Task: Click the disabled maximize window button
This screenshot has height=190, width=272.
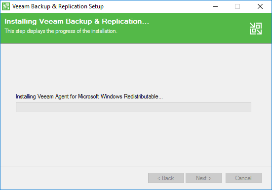Action: point(237,6)
